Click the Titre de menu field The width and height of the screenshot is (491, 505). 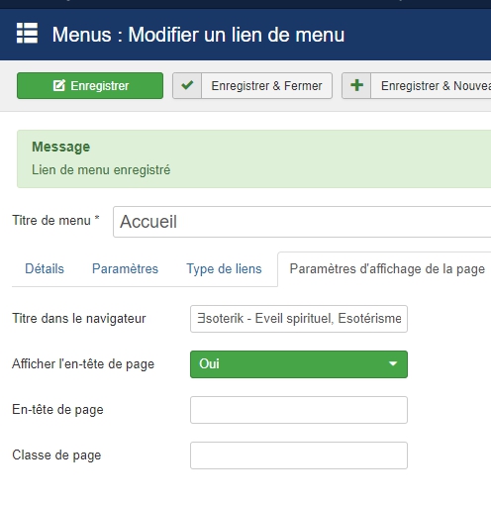point(302,222)
